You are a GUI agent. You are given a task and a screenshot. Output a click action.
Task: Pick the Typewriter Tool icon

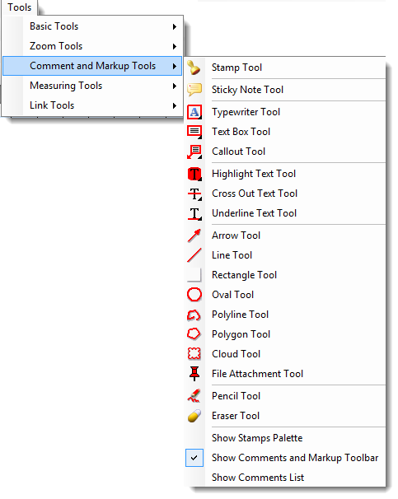point(194,112)
